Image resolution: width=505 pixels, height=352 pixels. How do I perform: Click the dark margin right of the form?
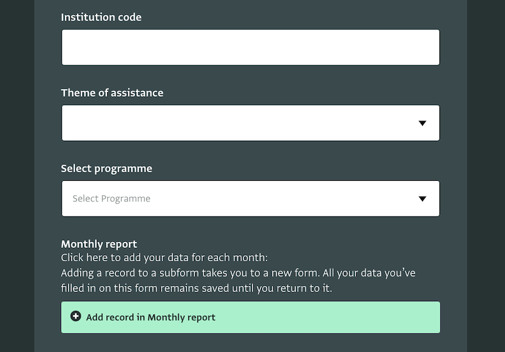click(486, 176)
